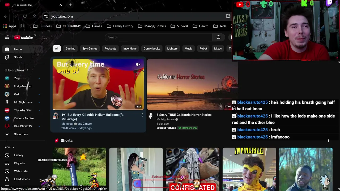Click the search magnifier button
Image resolution: width=340 pixels, height=191 pixels.
pos(219,37)
